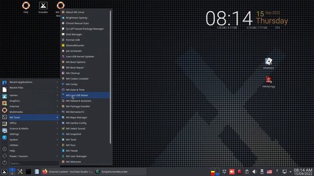The width and height of the screenshot is (314, 176).
Task: Click the red record circle tray icon
Action: coord(239,172)
